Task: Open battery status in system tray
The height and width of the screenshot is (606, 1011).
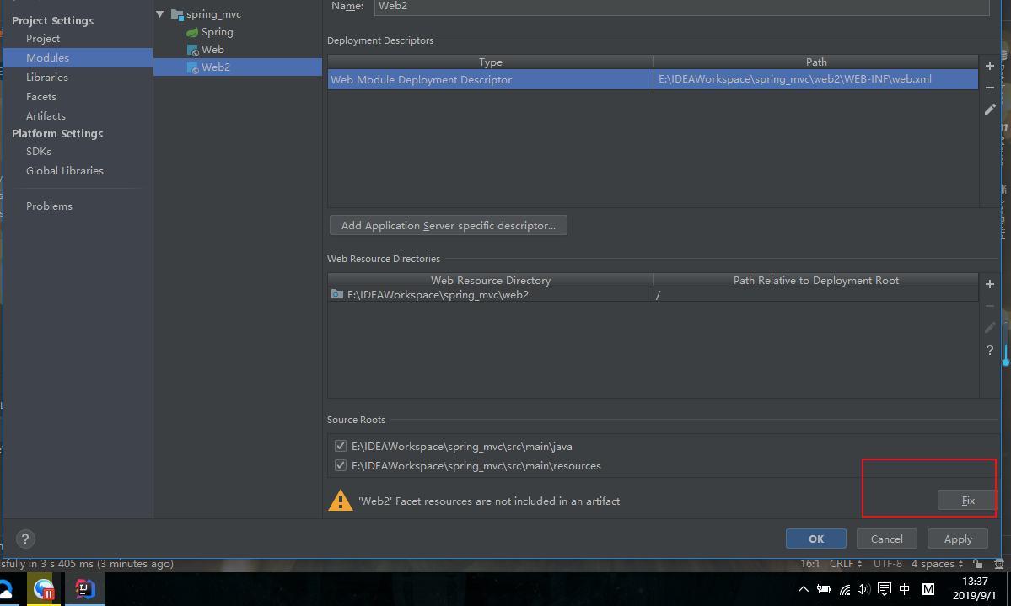Action: (x=823, y=589)
